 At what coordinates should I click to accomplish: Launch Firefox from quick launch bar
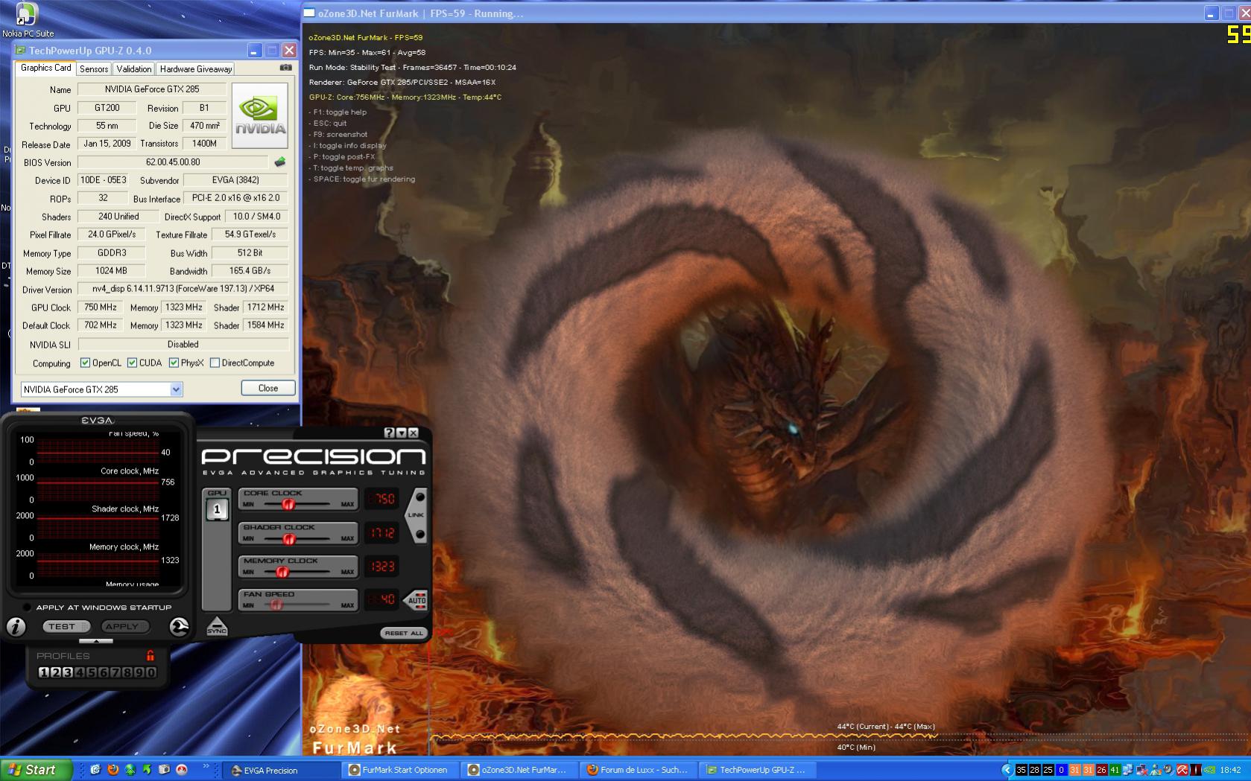113,770
